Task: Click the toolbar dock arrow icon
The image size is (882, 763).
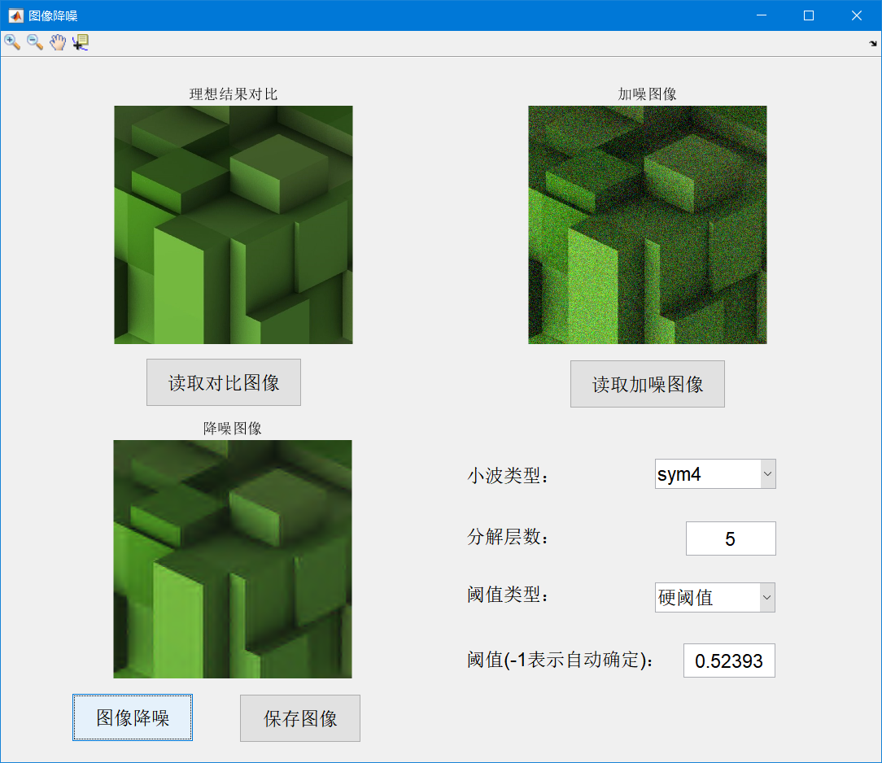Action: click(872, 43)
